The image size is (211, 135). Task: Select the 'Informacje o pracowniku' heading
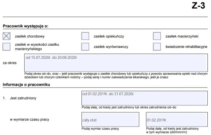[x=26, y=84]
